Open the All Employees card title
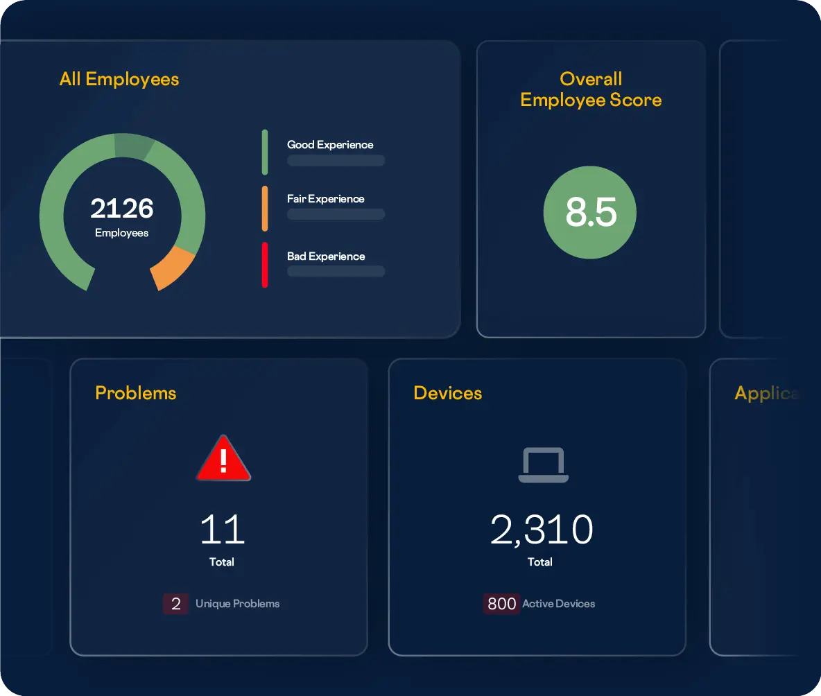Screen dimensions: 821x696 click(x=119, y=79)
